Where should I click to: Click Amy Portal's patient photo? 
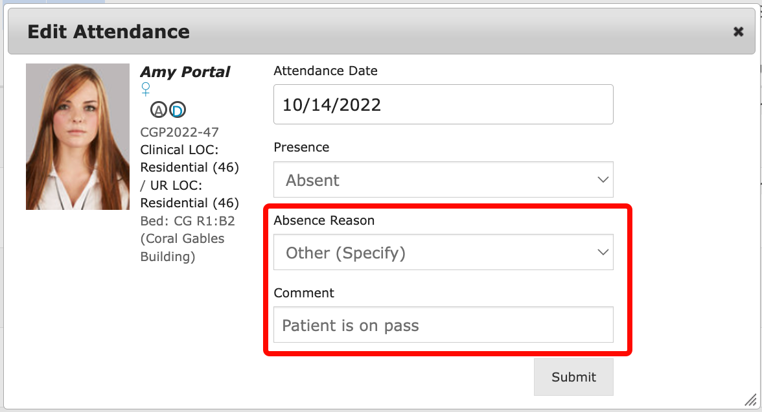click(78, 137)
